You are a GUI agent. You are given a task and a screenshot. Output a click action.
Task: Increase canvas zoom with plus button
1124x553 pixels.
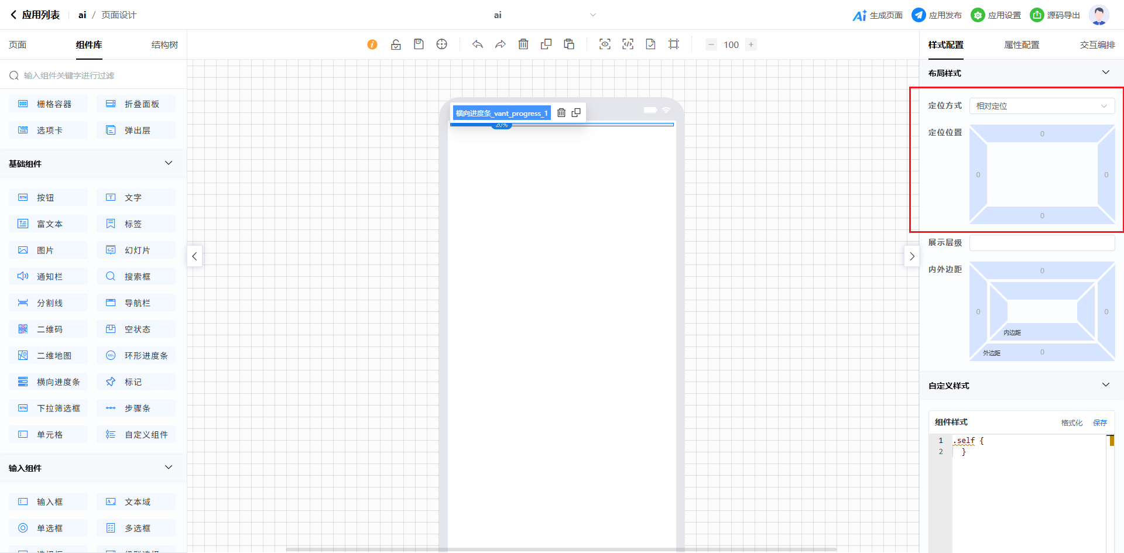(x=751, y=44)
